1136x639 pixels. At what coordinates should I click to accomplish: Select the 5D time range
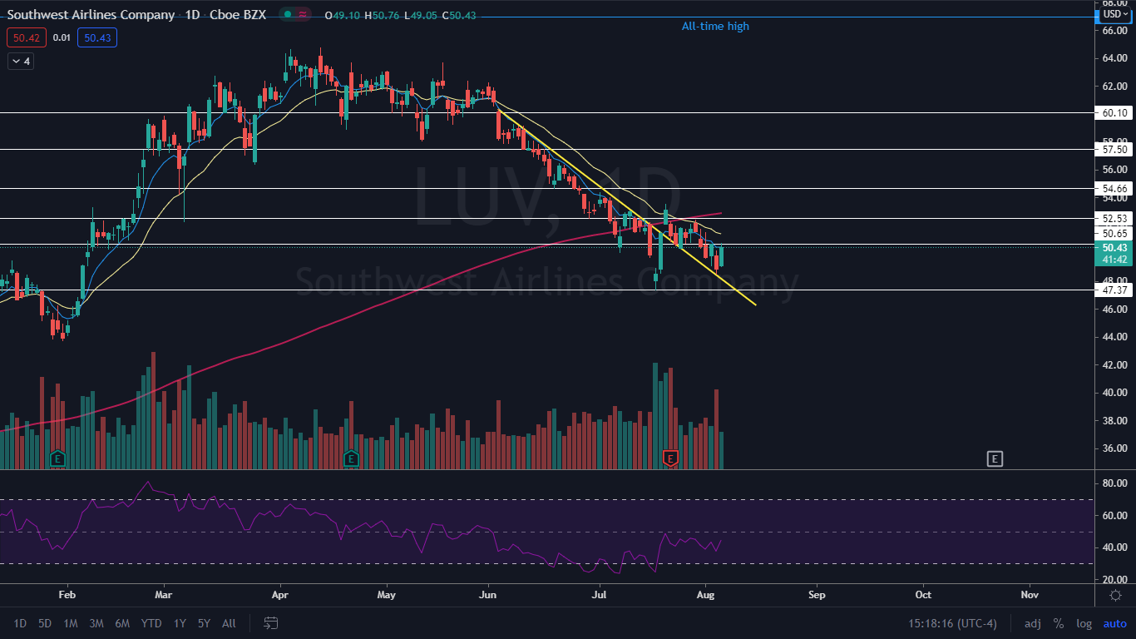46,623
